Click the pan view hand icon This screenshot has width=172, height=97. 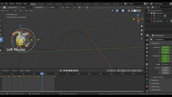(142, 30)
